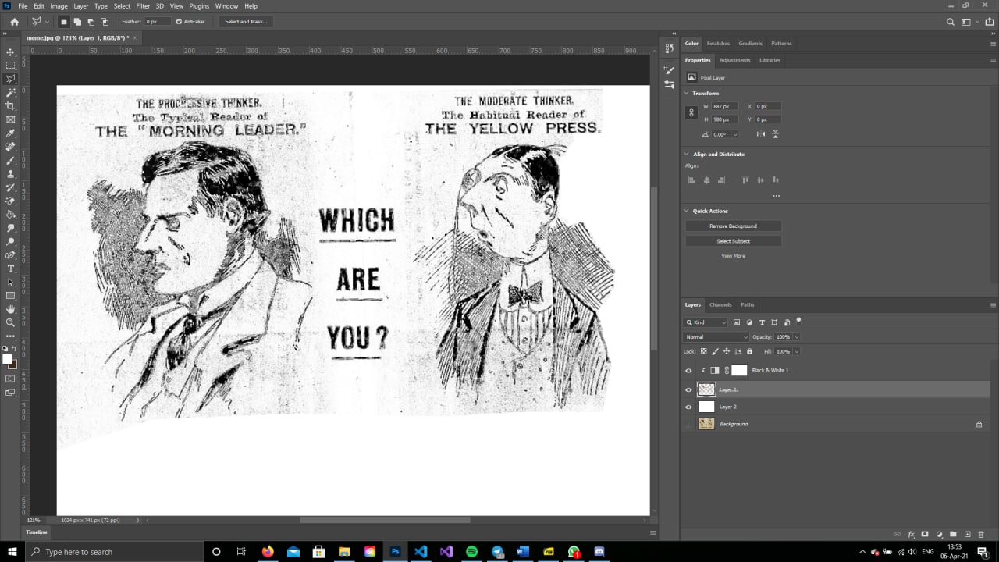999x562 pixels.
Task: Toggle lock transparent pixels
Action: pyautogui.click(x=704, y=351)
